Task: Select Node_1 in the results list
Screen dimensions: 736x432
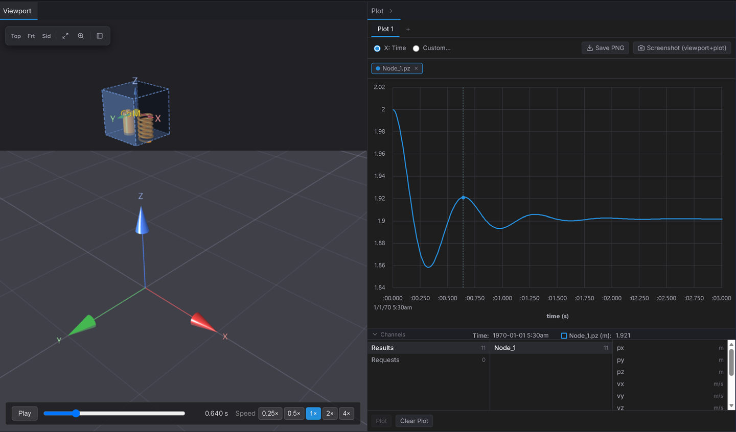Action: click(x=551, y=348)
